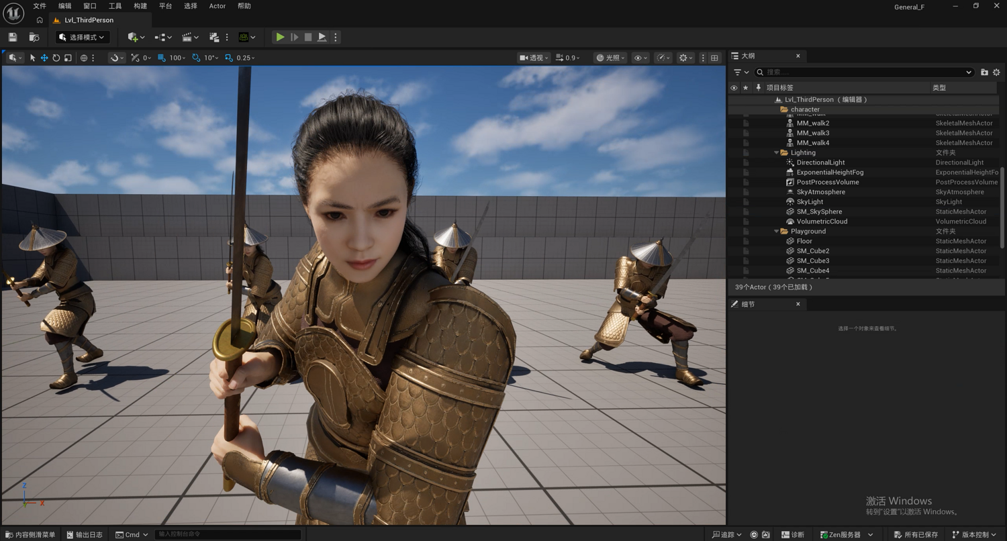Toggle the grid snap icon next to 100
The image size is (1007, 541).
pyautogui.click(x=162, y=58)
